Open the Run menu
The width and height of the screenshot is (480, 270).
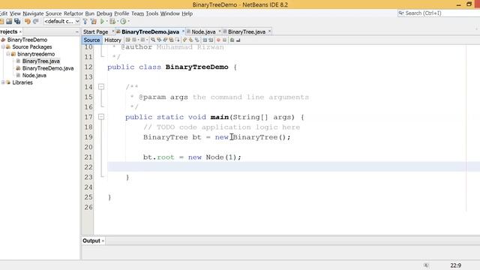pyautogui.click(x=90, y=13)
